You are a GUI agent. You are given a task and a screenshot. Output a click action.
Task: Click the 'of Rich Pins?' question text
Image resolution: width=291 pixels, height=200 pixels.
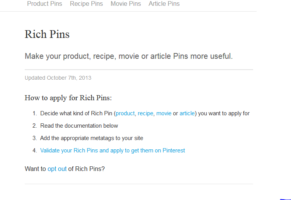[86, 169]
